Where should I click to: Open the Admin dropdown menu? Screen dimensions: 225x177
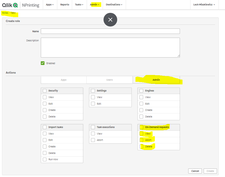click(95, 5)
